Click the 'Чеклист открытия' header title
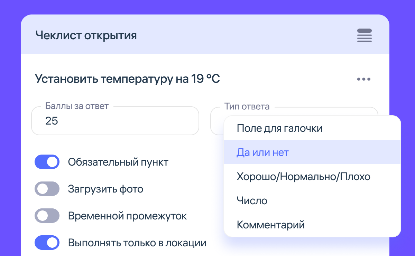The image size is (415, 256). click(x=86, y=35)
